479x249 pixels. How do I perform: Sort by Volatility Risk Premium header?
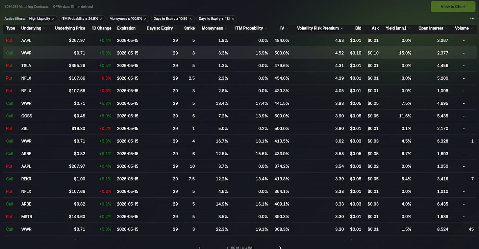tap(318, 28)
